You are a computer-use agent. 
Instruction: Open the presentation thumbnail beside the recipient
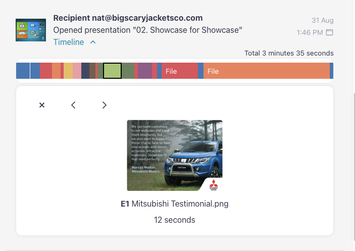(31, 30)
